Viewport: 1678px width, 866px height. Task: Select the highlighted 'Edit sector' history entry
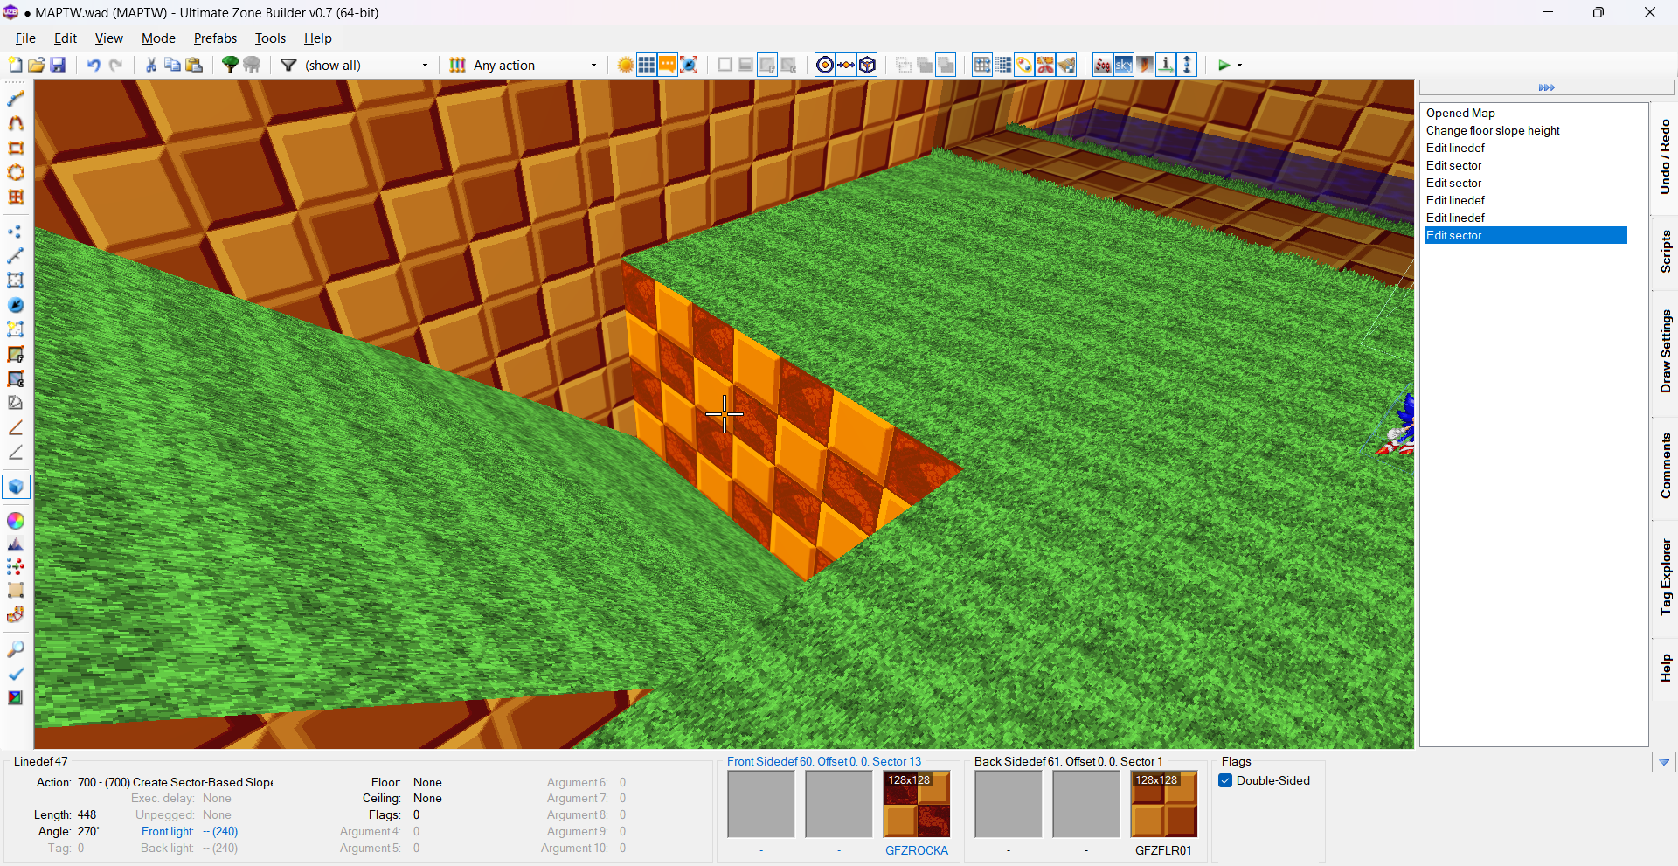(x=1526, y=235)
